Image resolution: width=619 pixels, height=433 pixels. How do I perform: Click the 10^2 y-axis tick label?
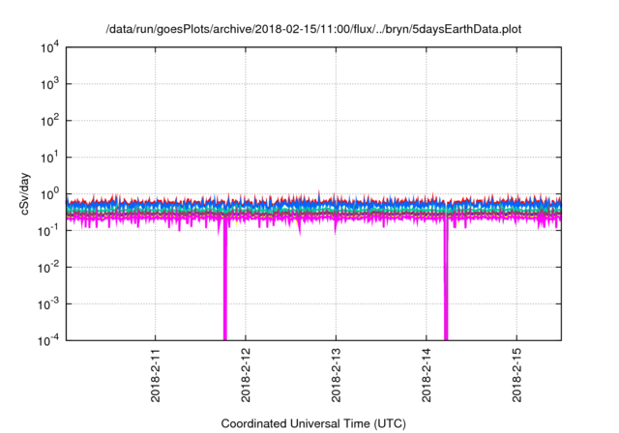coord(49,121)
